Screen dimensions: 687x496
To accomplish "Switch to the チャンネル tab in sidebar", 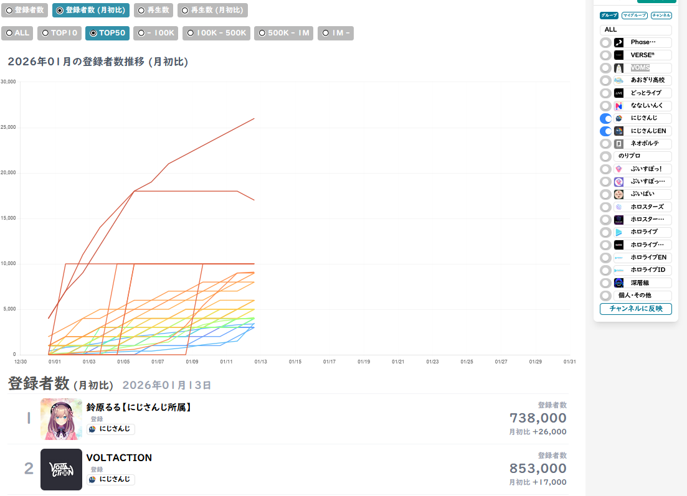I will [x=661, y=16].
